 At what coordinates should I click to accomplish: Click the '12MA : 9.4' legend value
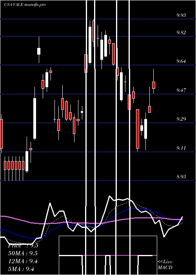[x=23, y=261]
